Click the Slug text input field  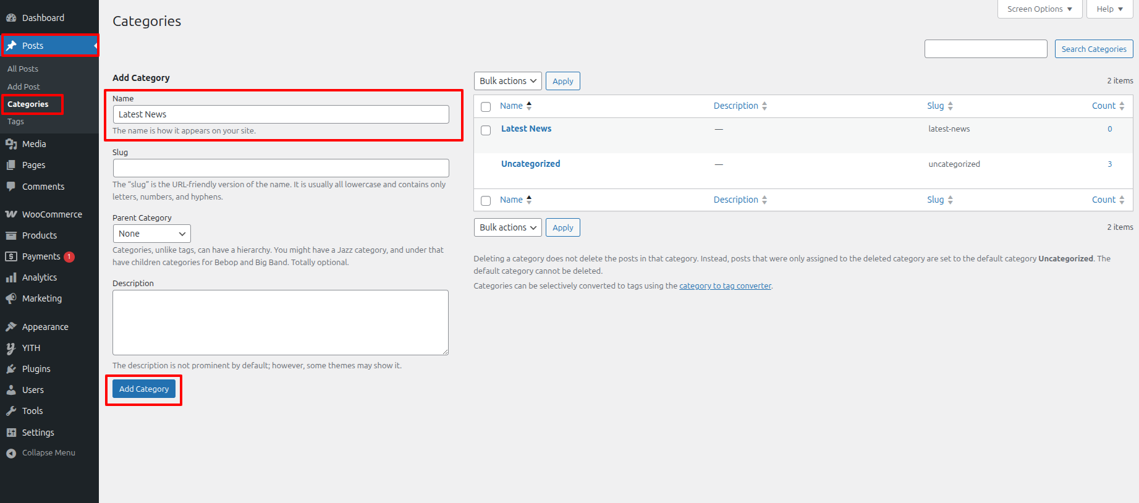tap(281, 168)
